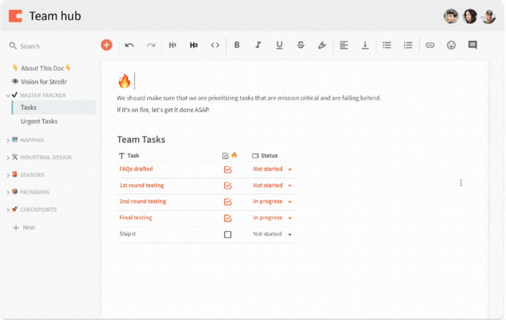Open the emoji picker

click(x=451, y=45)
